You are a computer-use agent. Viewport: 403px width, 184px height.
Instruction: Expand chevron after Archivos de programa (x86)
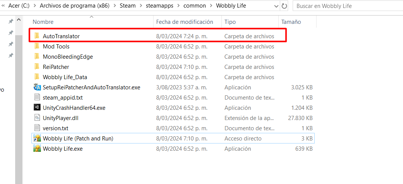click(x=114, y=6)
